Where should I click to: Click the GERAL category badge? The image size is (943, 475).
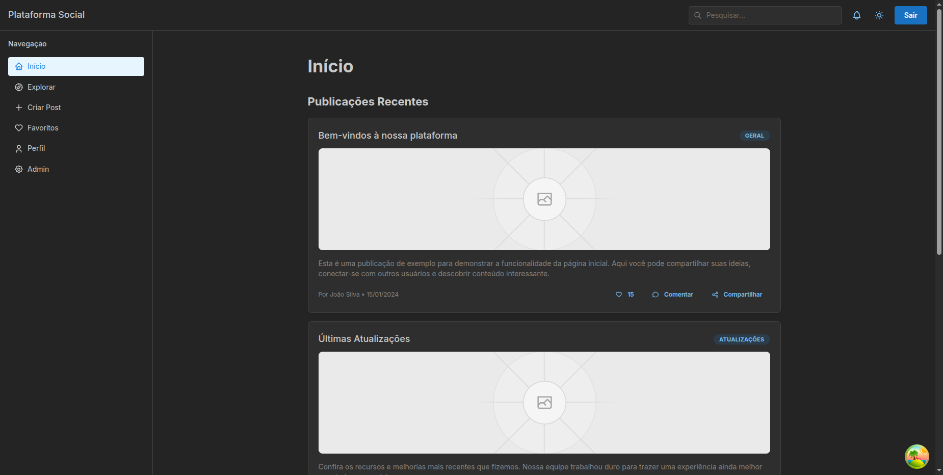(754, 136)
